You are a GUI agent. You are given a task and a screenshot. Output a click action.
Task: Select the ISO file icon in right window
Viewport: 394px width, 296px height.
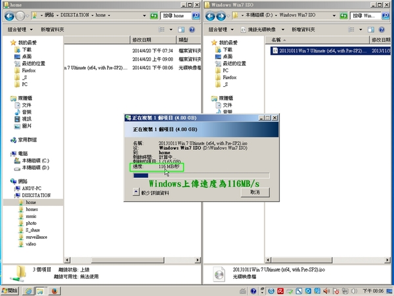(275, 51)
